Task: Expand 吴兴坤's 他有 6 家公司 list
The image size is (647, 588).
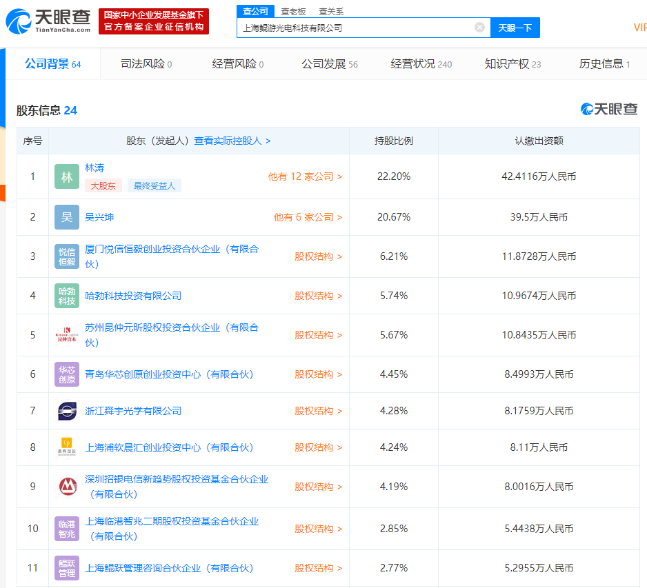Action: click(308, 217)
